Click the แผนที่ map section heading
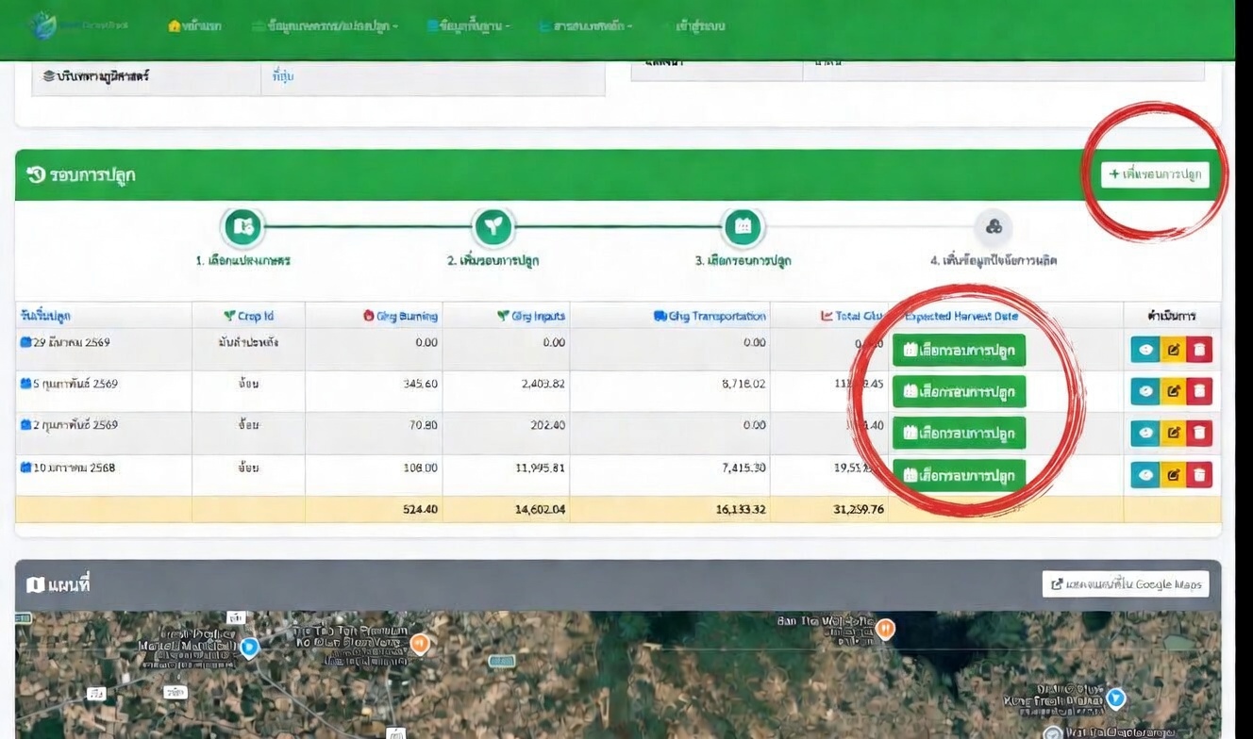Screen dimensions: 1253x739 pyautogui.click(x=58, y=585)
